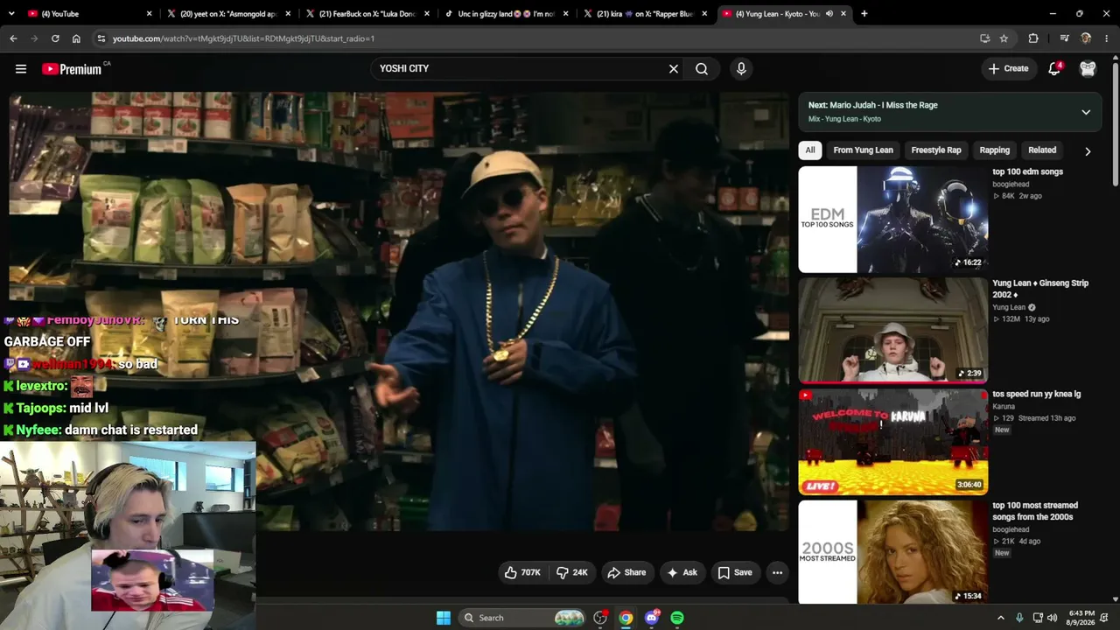Viewport: 1120px width, 630px height.
Task: Select the Rapping chip
Action: pyautogui.click(x=994, y=150)
